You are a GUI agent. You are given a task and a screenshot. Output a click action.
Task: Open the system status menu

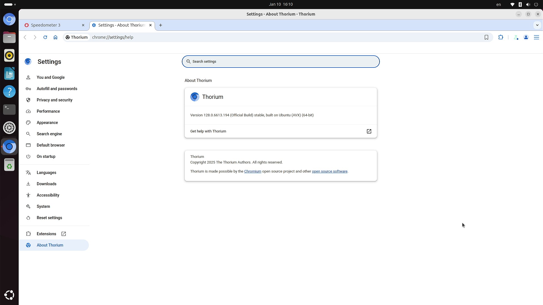coord(524,5)
